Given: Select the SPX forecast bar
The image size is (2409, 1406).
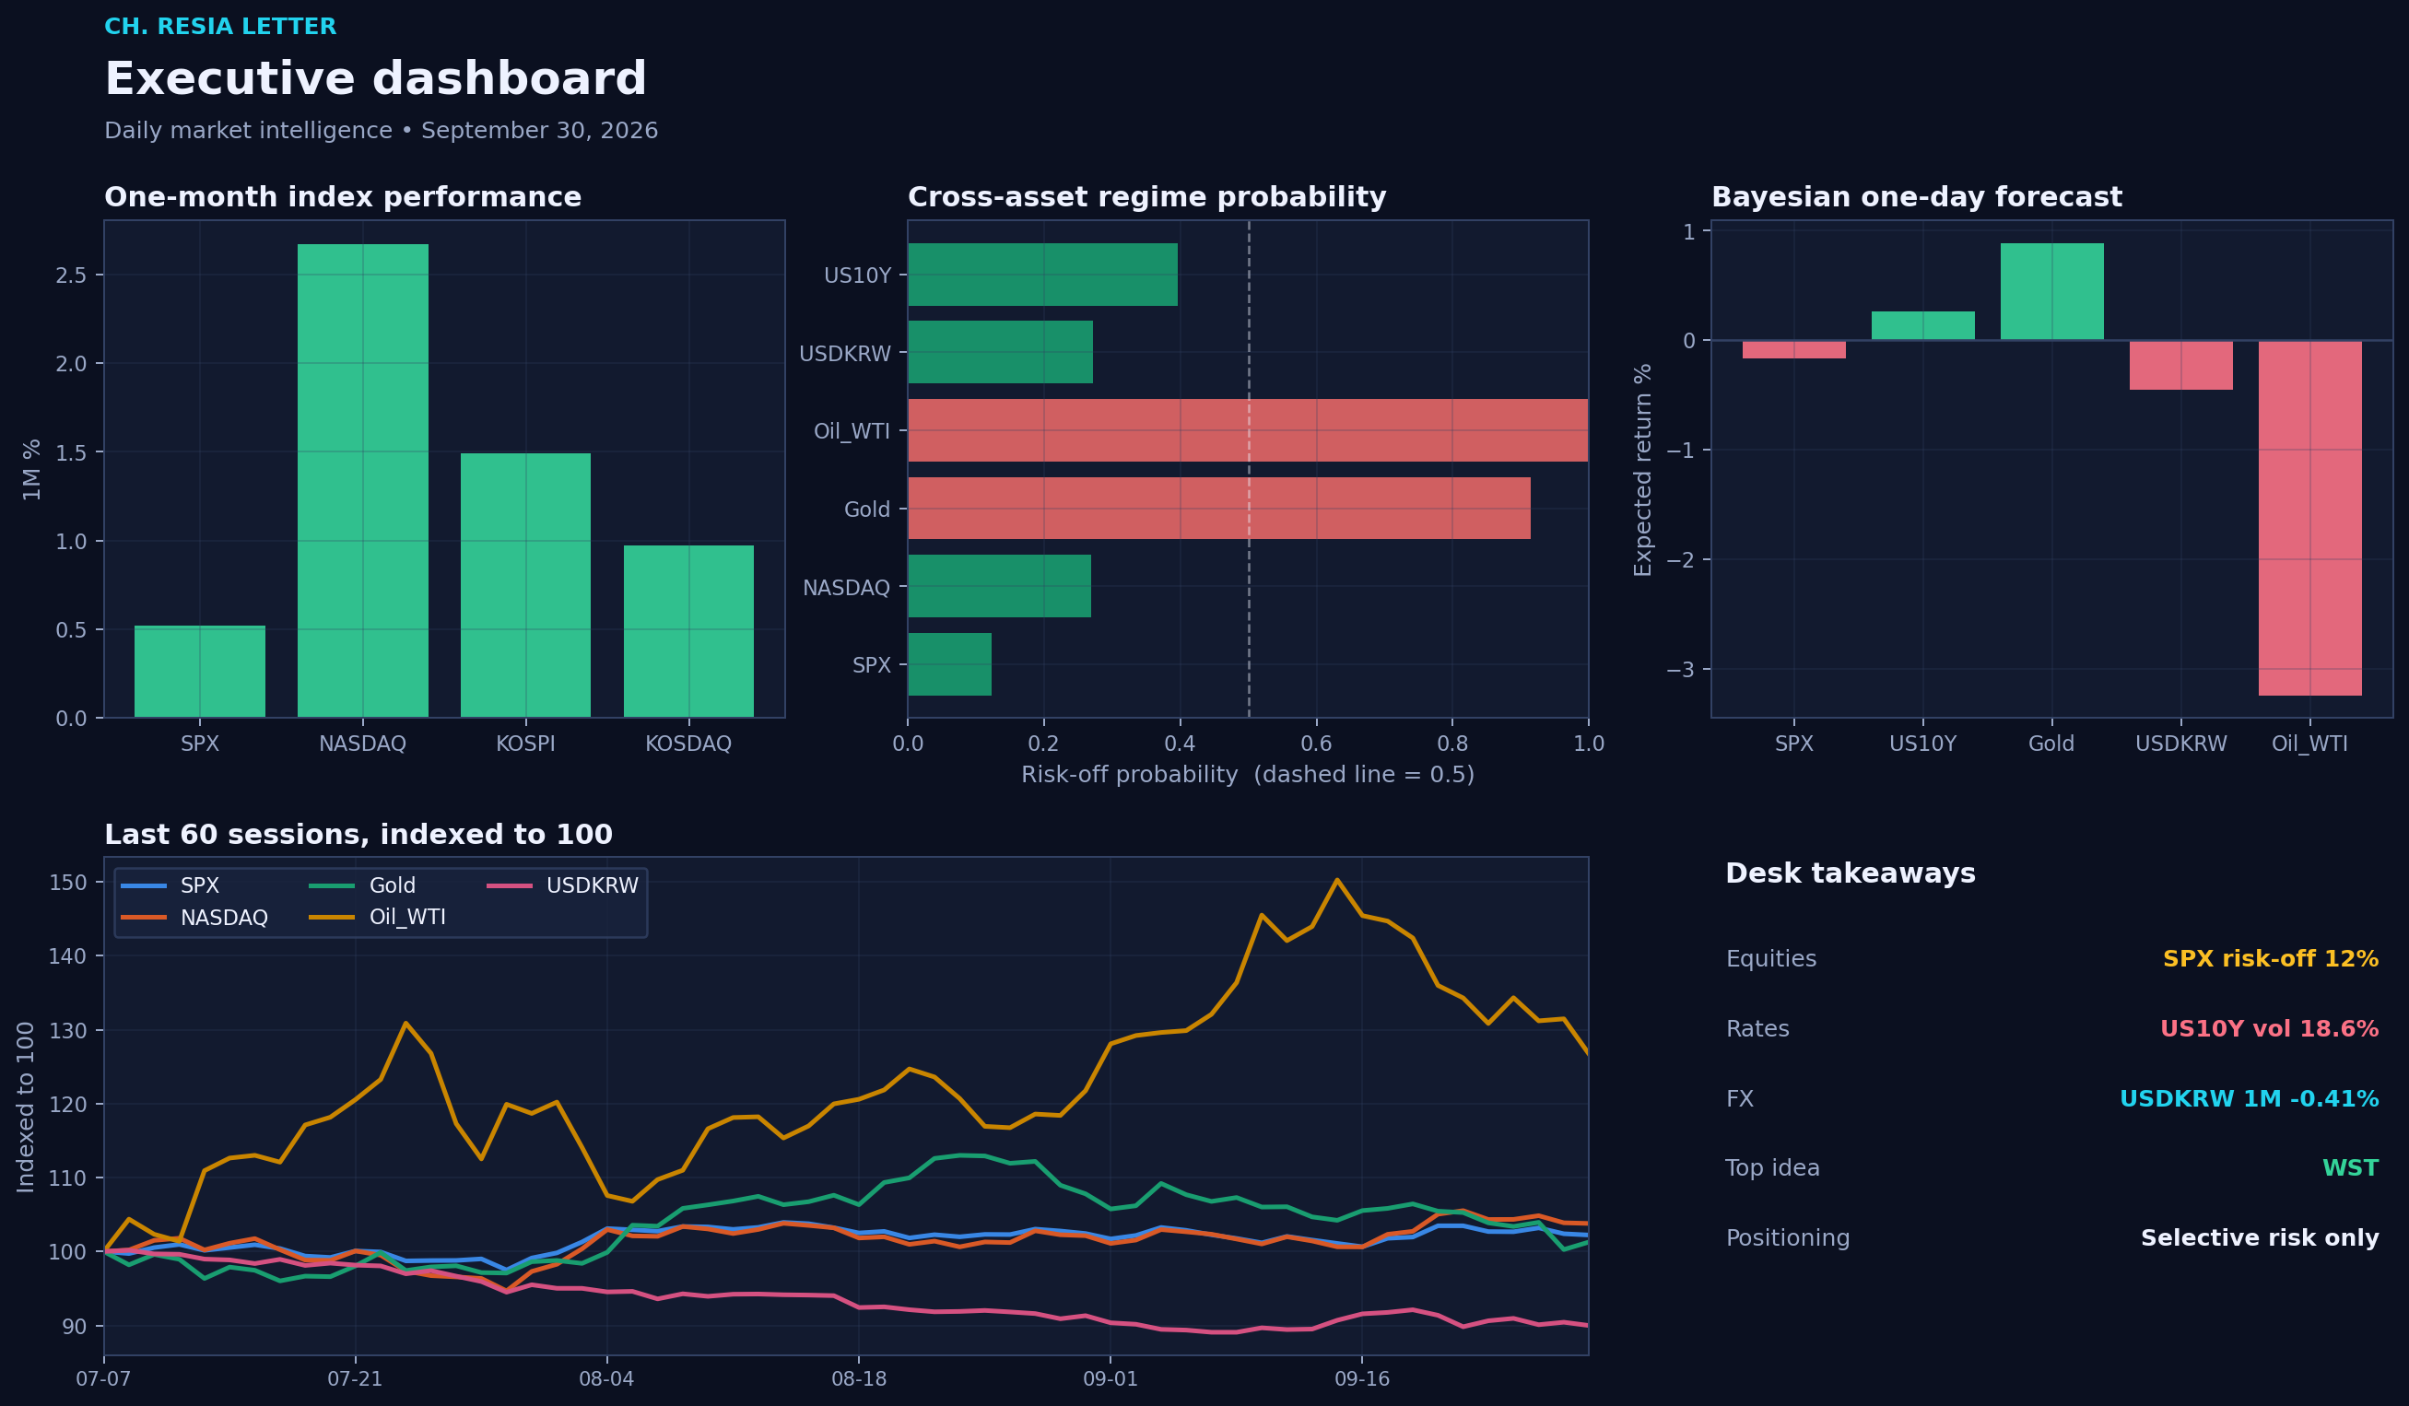Looking at the screenshot, I should [1793, 350].
